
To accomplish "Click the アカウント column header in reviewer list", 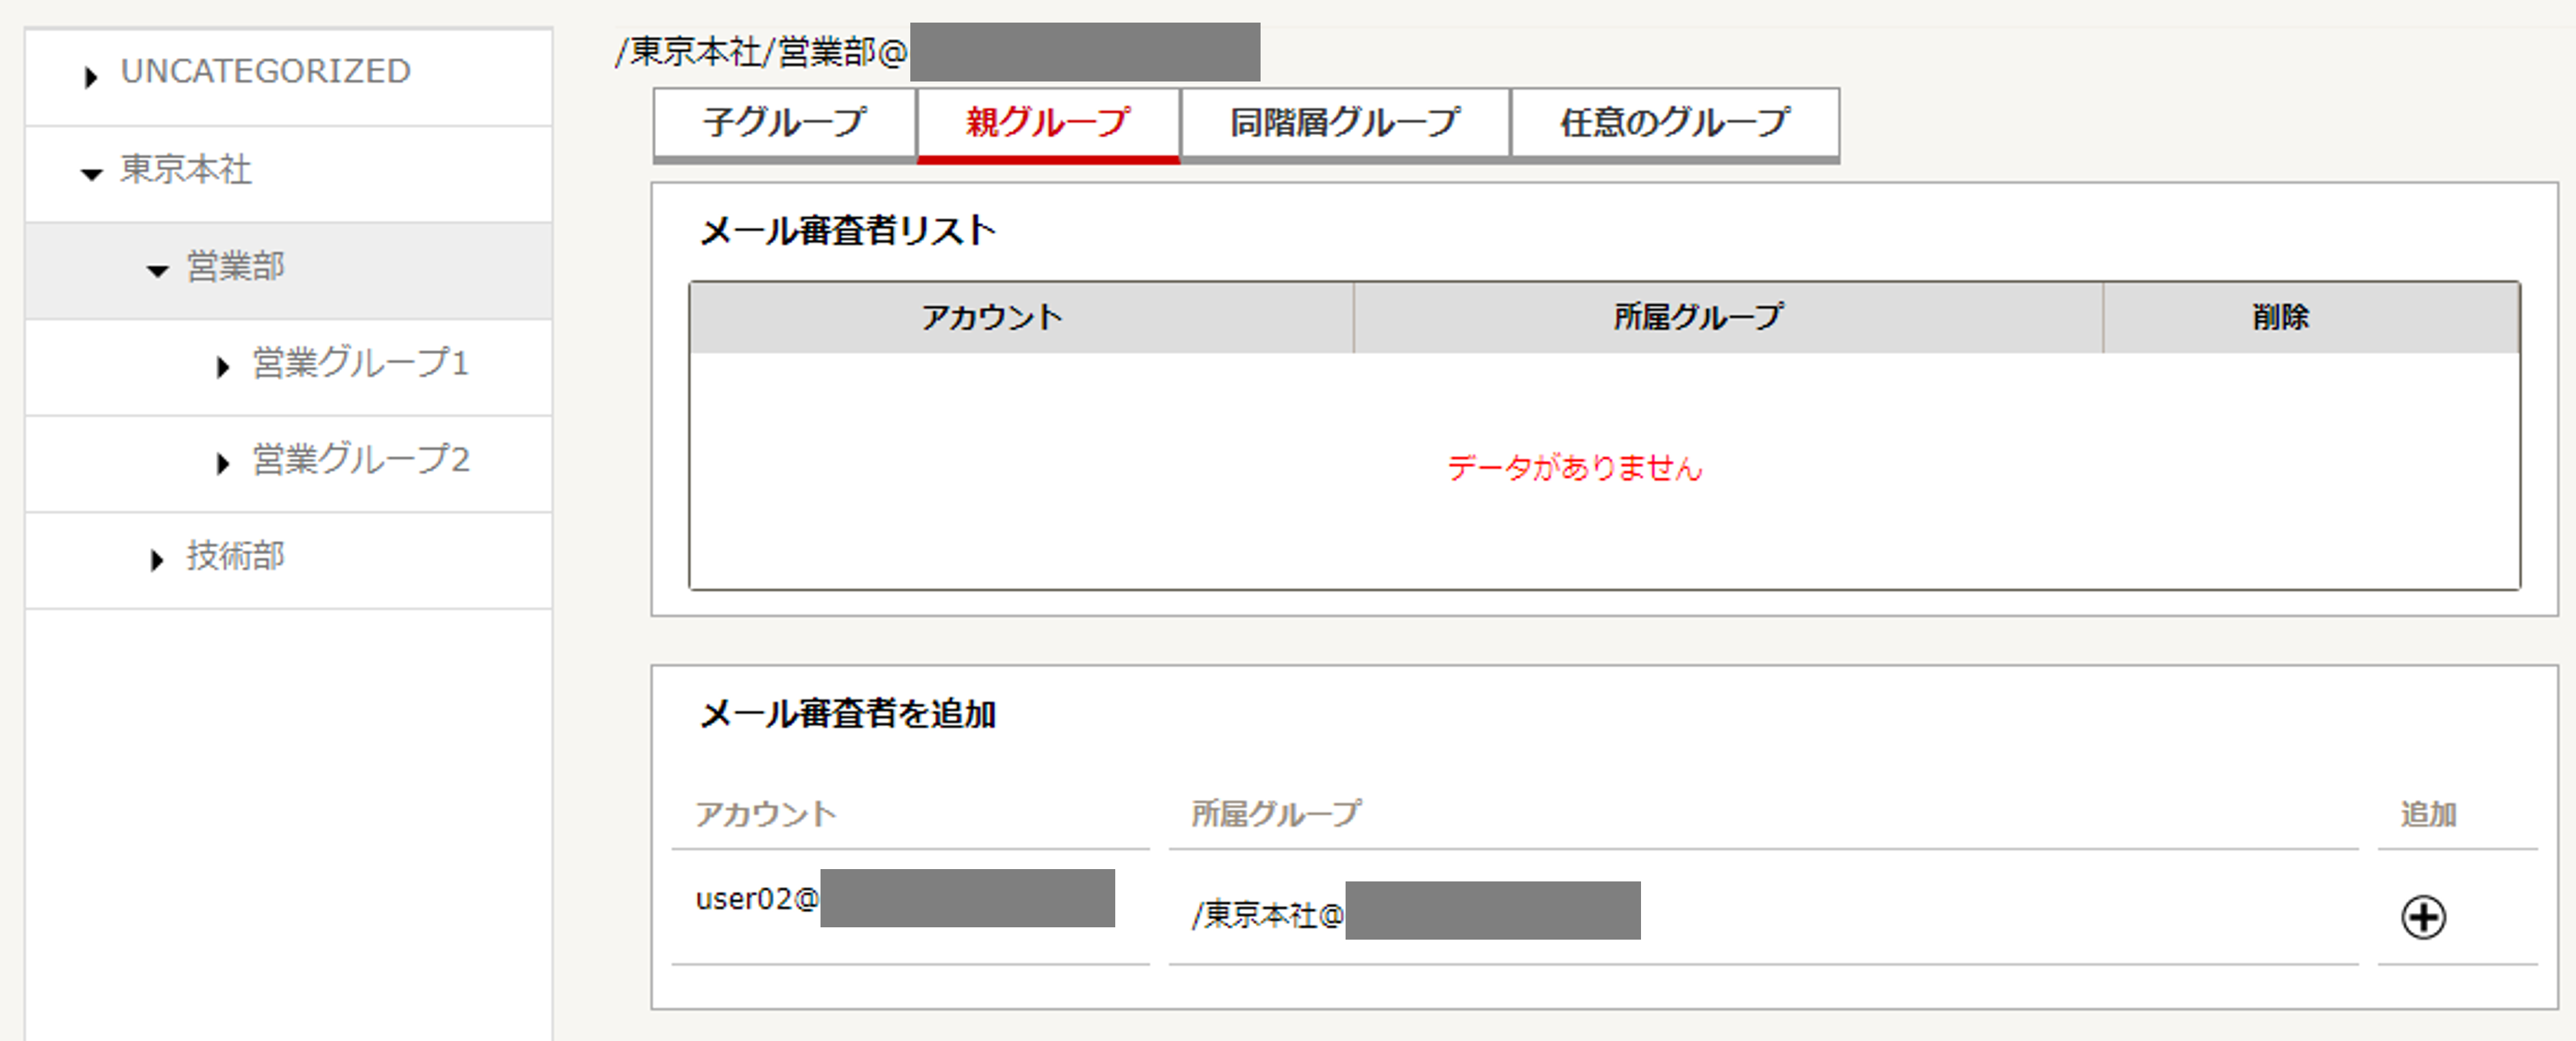I will [1022, 318].
